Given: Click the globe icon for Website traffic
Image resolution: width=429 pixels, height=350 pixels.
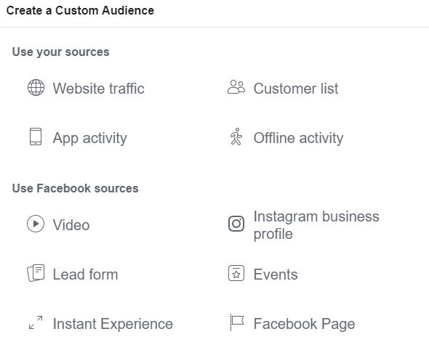Looking at the screenshot, I should point(36,87).
